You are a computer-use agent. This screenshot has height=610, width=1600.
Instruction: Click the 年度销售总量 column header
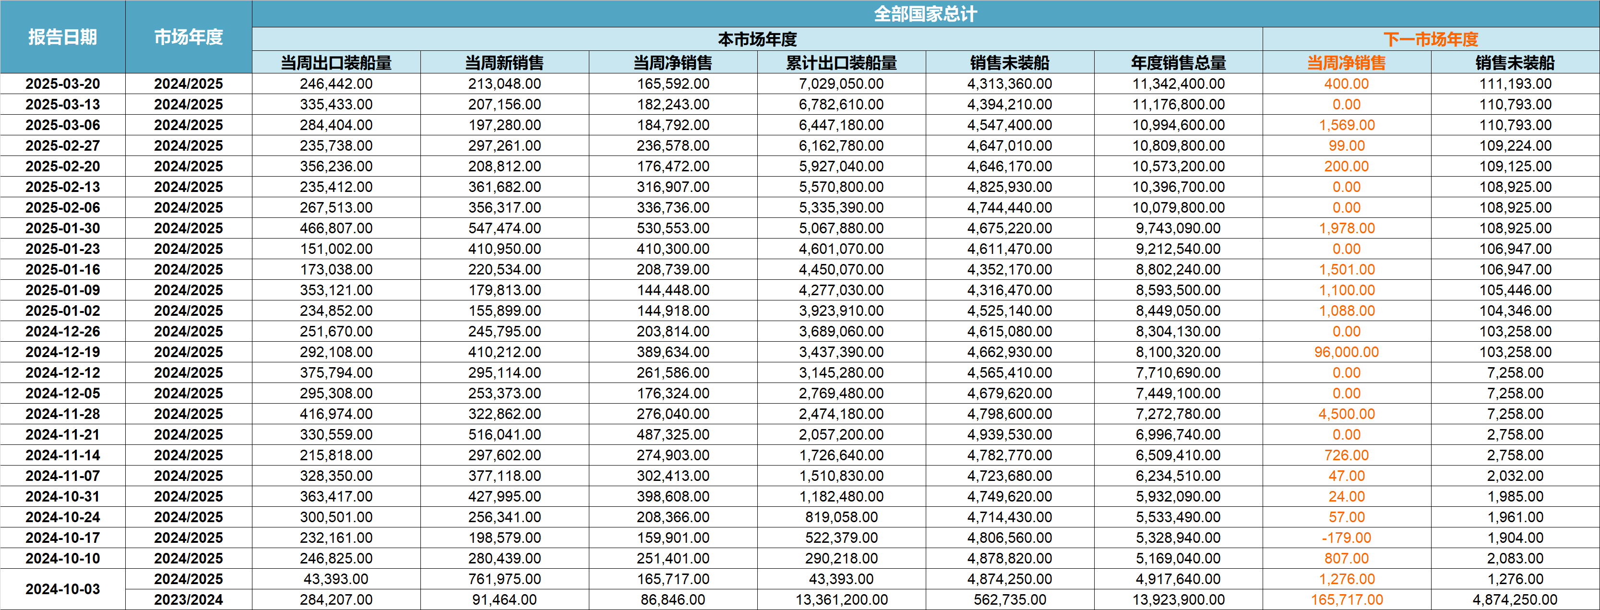(x=1178, y=63)
